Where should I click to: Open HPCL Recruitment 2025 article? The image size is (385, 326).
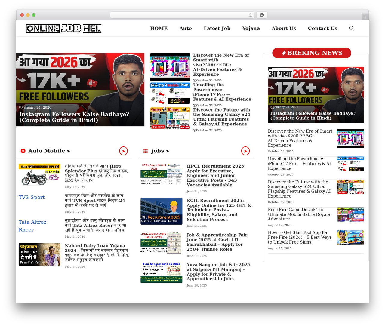(216, 176)
